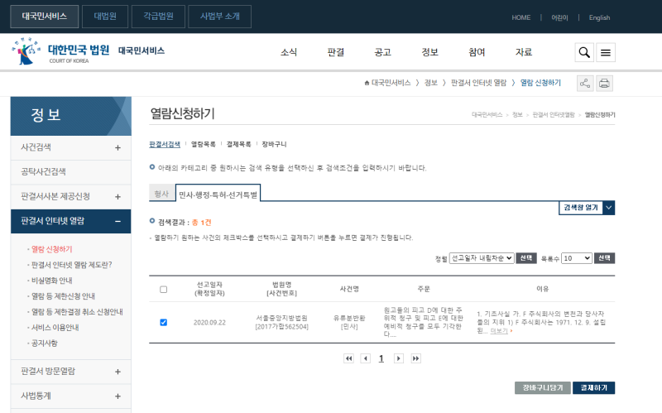
Task: Click the 검색창 열기 button
Action: (581, 208)
